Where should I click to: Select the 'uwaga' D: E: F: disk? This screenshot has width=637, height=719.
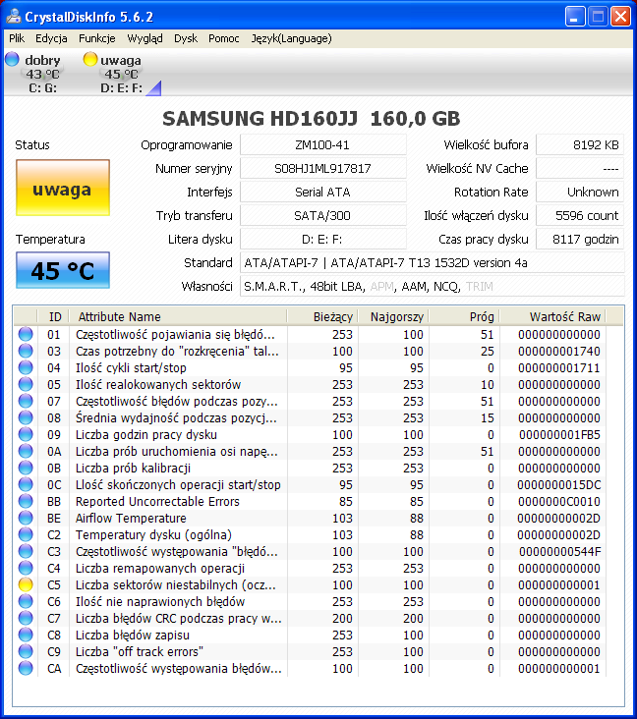click(120, 74)
